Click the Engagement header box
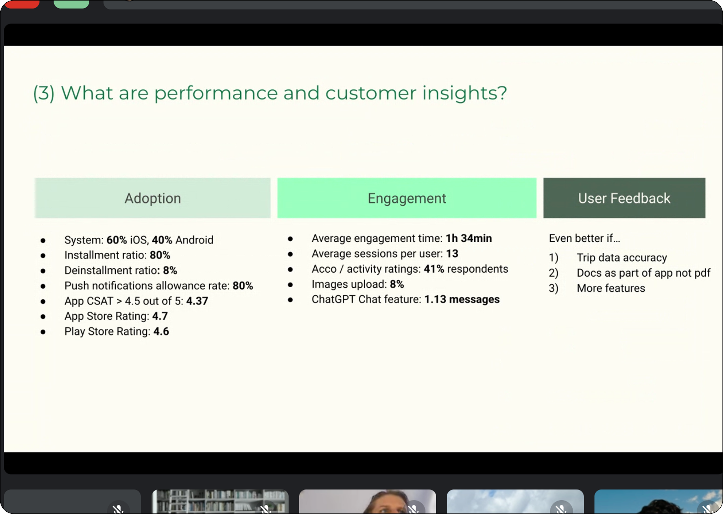 pyautogui.click(x=407, y=198)
